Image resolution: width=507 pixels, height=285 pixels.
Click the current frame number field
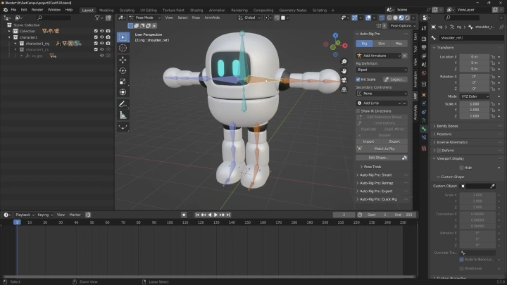(344, 215)
